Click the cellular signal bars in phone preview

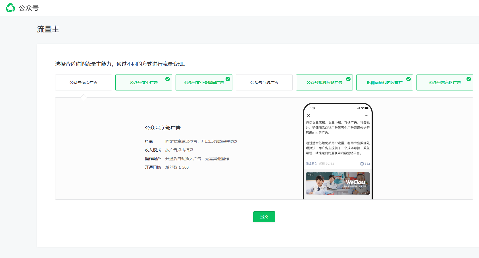(x=358, y=108)
